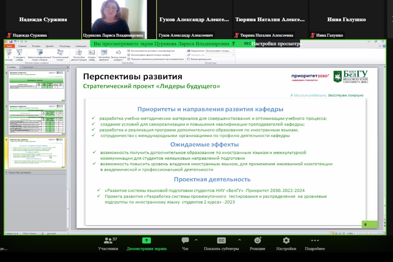
Task: Click the Скрыть слайд ribbon icon
Action: point(92,53)
